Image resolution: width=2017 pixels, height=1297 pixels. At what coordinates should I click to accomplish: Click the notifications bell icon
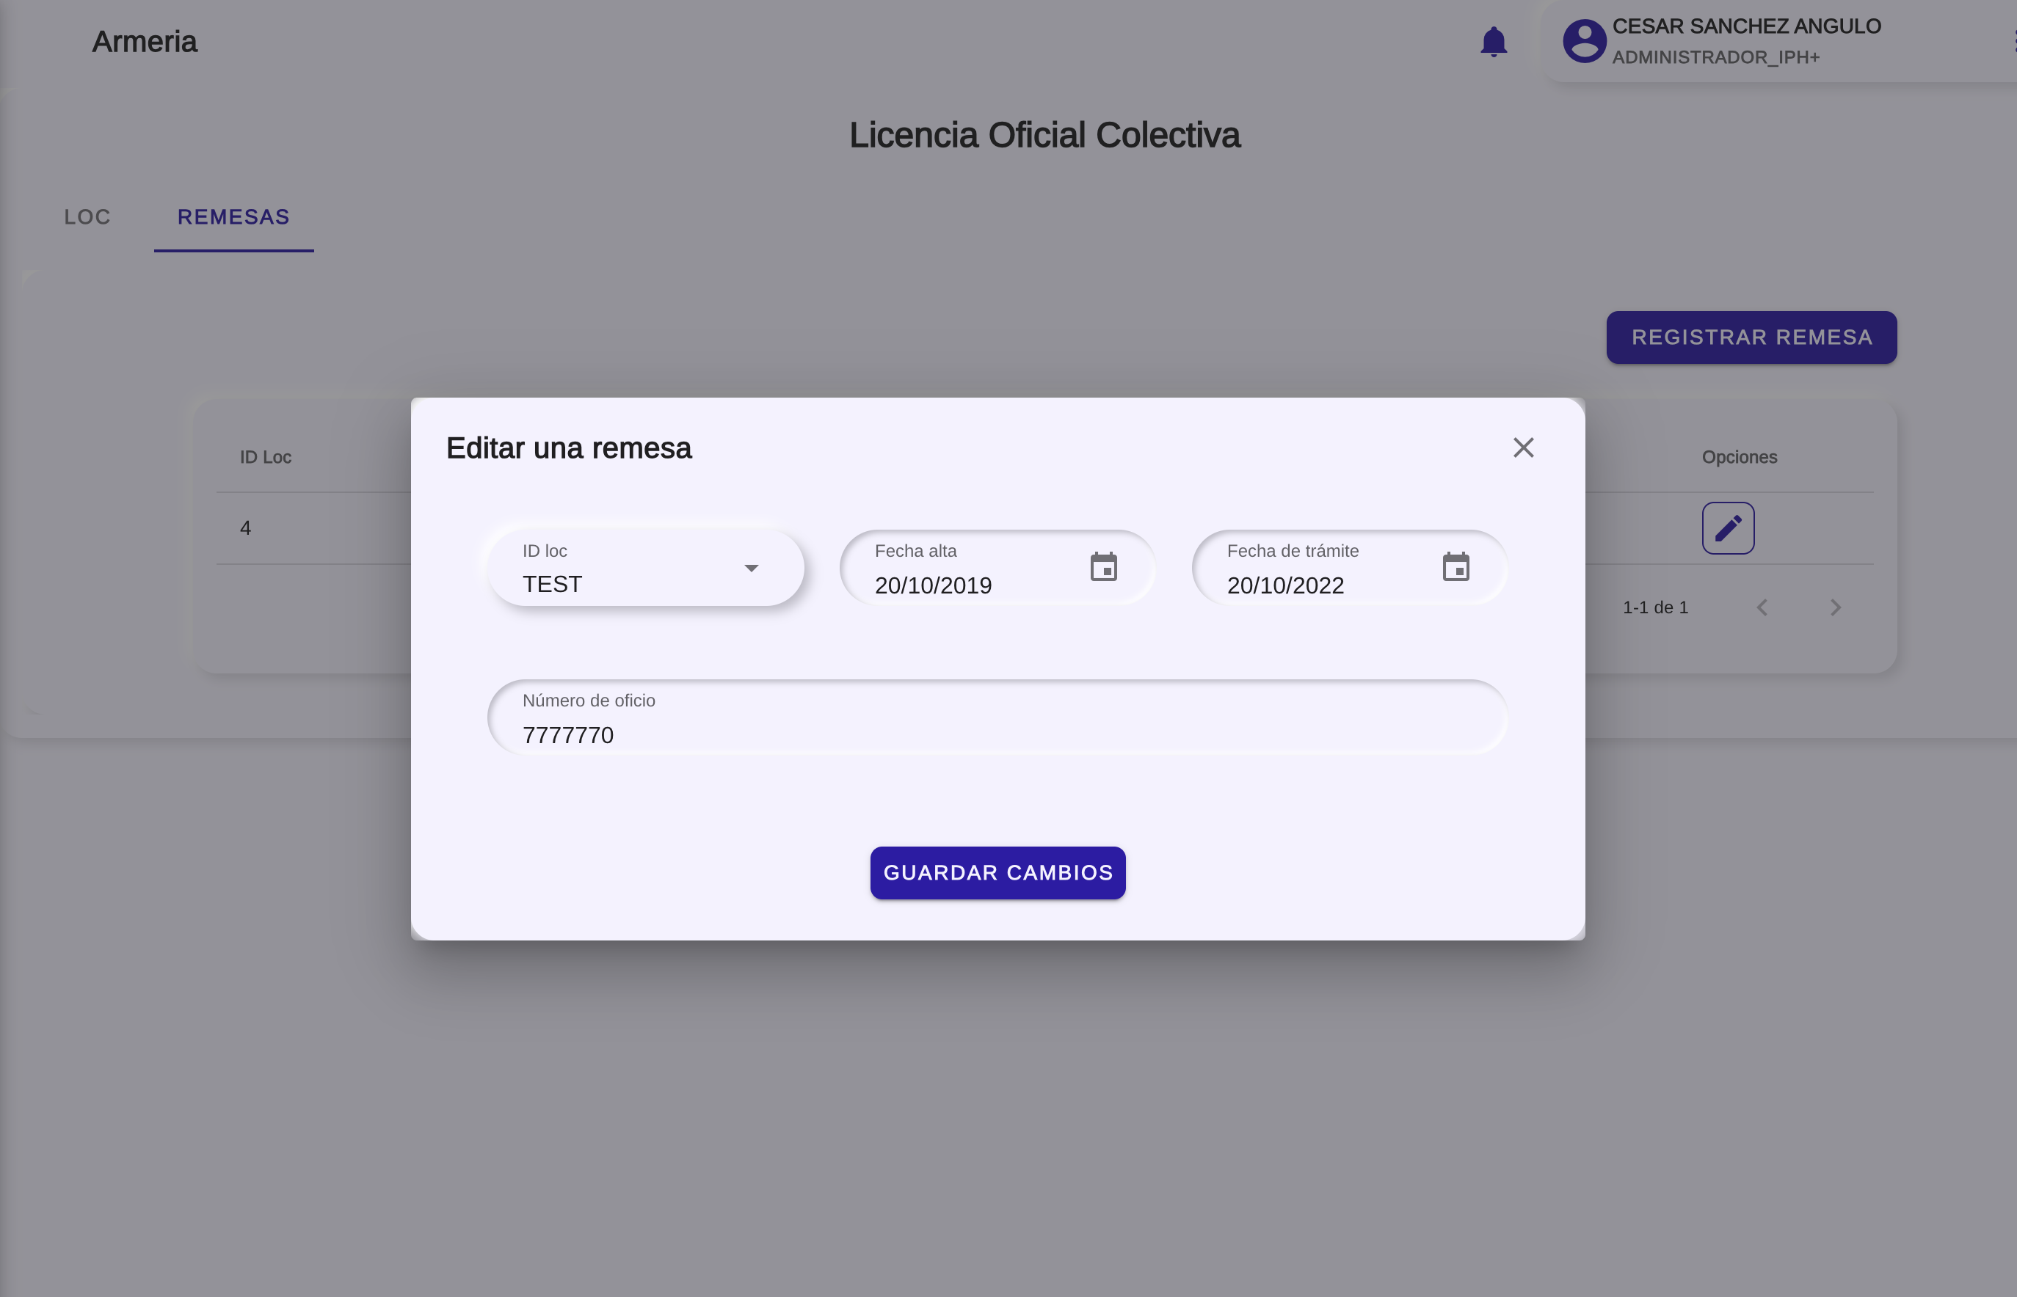pos(1493,41)
